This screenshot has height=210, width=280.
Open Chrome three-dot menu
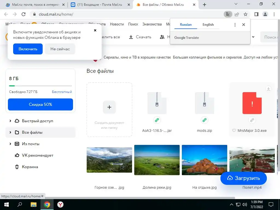274,14
